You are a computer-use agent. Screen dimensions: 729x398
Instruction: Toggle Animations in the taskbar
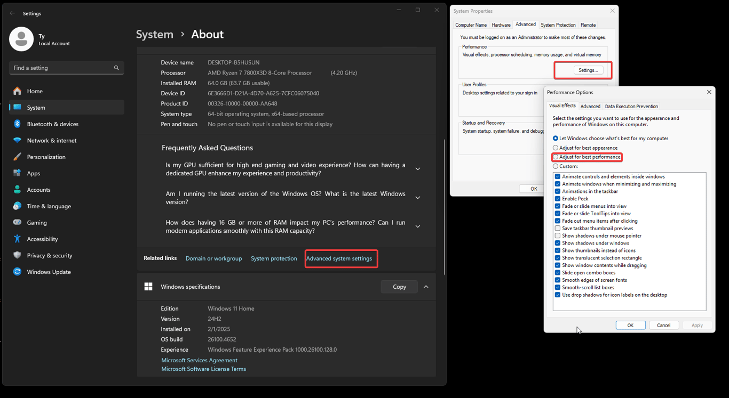point(558,191)
